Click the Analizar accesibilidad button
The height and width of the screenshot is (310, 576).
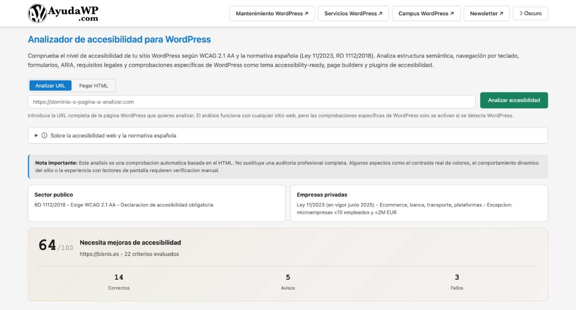pyautogui.click(x=514, y=100)
